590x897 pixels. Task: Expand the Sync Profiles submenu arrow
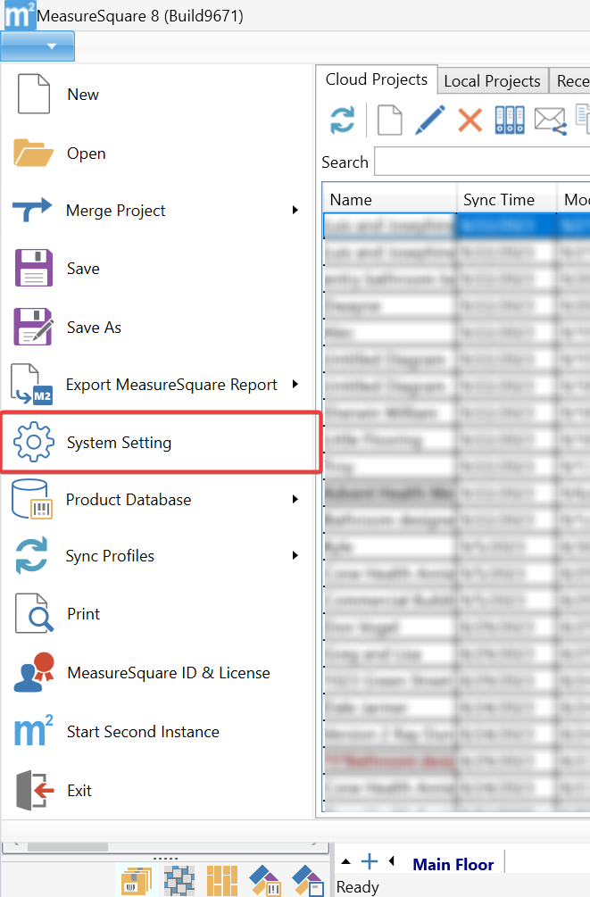click(x=295, y=555)
